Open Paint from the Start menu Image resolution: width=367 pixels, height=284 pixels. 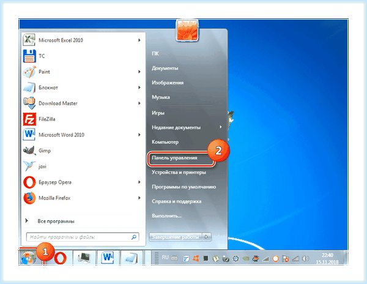[x=83, y=72]
